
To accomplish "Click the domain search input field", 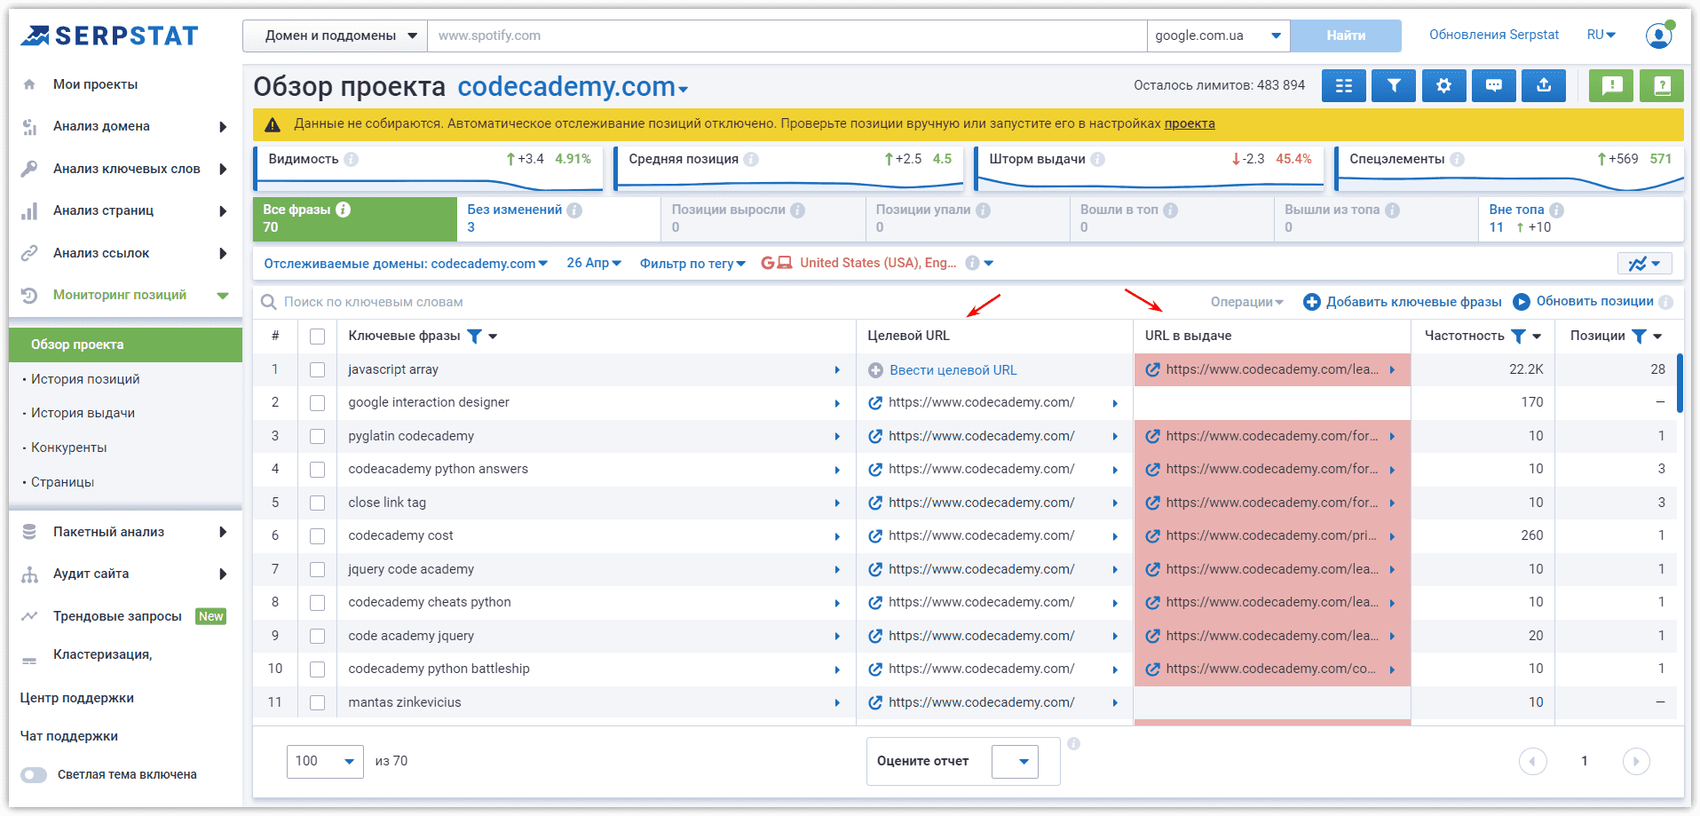I will click(787, 36).
